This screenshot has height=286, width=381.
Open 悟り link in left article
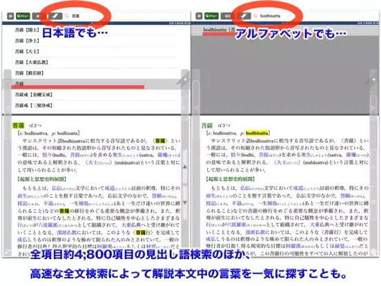[x=47, y=155]
